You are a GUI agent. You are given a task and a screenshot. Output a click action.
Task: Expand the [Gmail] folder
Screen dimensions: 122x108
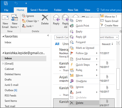3,64
